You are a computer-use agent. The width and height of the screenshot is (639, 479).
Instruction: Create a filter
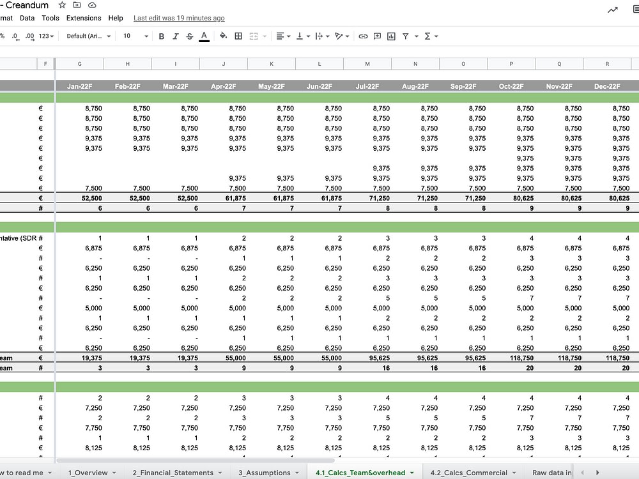point(406,36)
